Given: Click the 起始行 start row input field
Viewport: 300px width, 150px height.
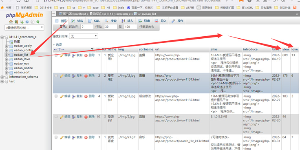Looking at the screenshot, I should (87, 27).
